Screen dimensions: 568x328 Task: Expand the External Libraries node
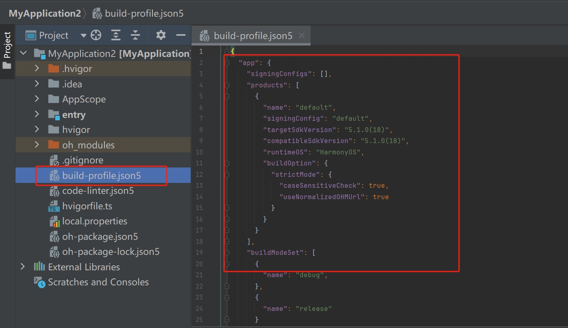click(x=23, y=267)
